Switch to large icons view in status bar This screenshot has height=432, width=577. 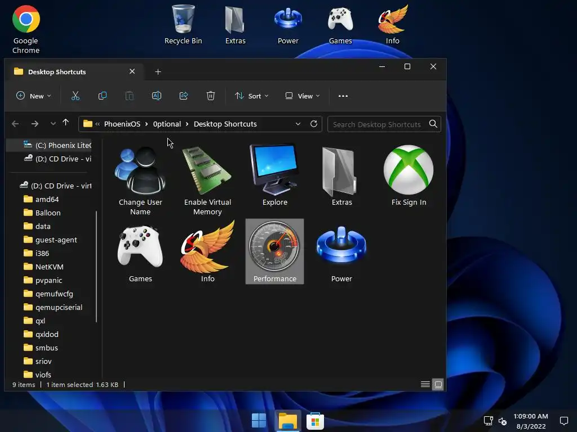click(438, 384)
